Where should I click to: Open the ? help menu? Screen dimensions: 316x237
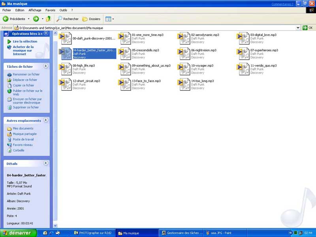[x=72, y=10]
